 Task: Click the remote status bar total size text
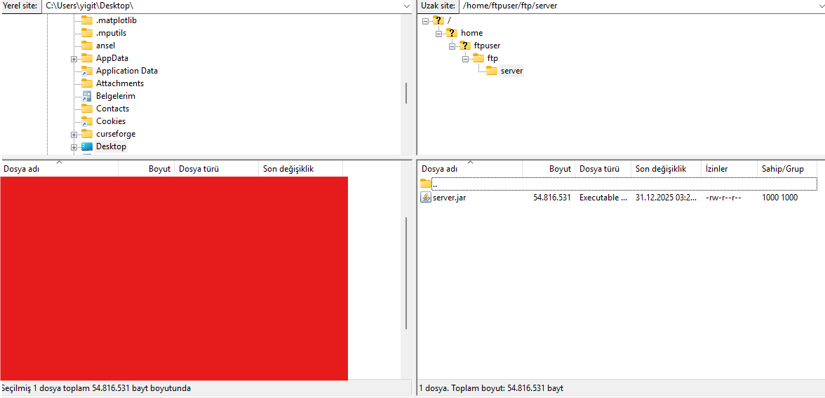tap(491, 388)
